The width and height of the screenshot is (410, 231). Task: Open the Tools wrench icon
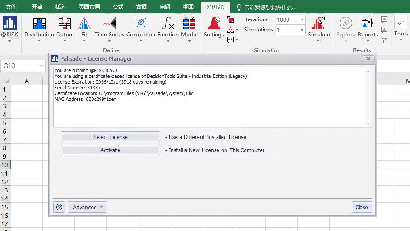click(x=401, y=22)
